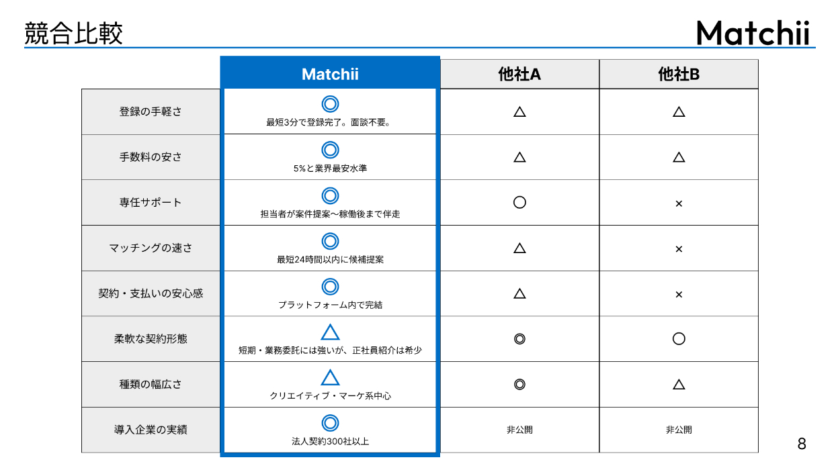
Task: Select the double circle in 他社A's 種類の幅広さ row
Action: coord(519,384)
